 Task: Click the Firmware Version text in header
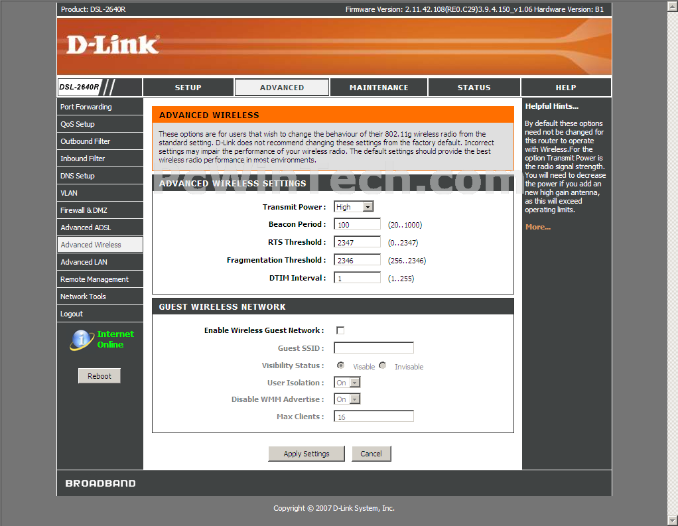tap(474, 9)
